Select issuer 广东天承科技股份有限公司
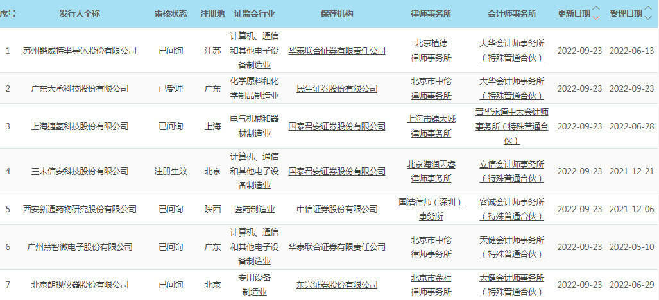 [80, 89]
